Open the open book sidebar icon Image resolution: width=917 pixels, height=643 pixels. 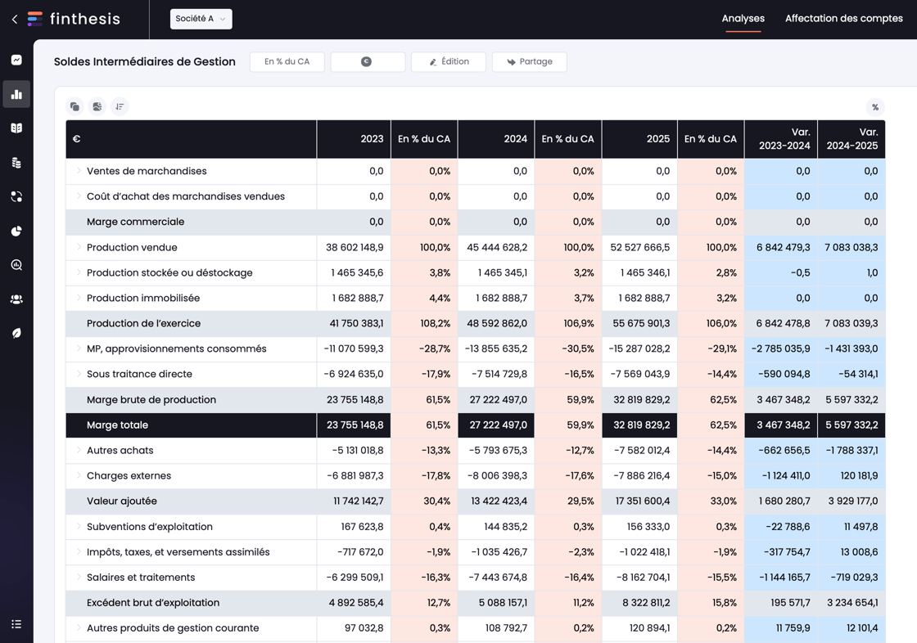pyautogui.click(x=16, y=128)
